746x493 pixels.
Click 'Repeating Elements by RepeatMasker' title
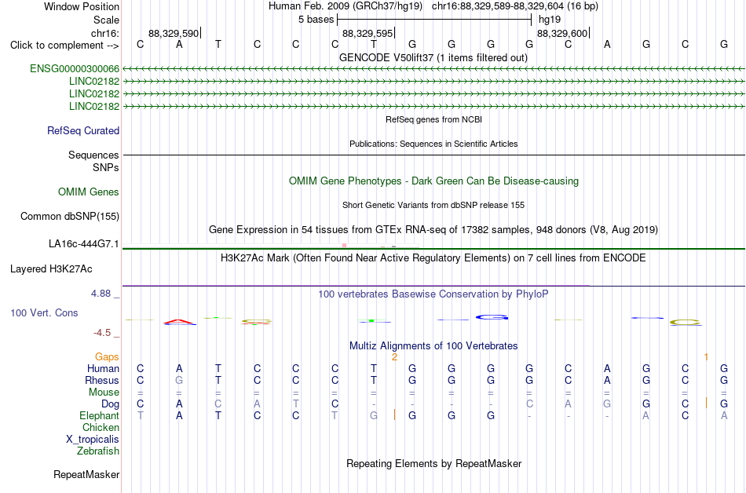(x=433, y=463)
